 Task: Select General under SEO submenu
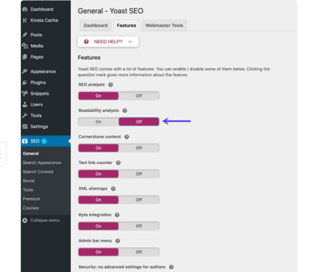(x=31, y=153)
